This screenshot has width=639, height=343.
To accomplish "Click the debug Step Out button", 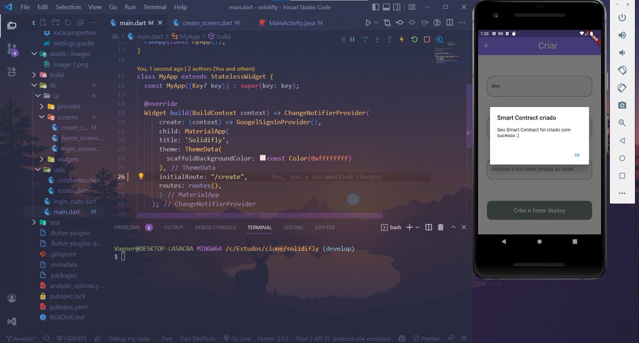I will point(389,39).
